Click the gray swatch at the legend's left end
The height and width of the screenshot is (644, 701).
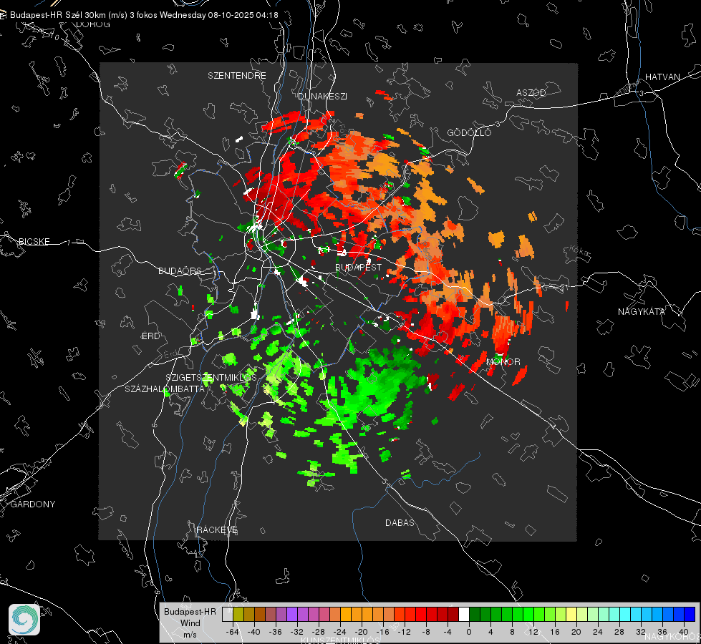click(x=228, y=615)
